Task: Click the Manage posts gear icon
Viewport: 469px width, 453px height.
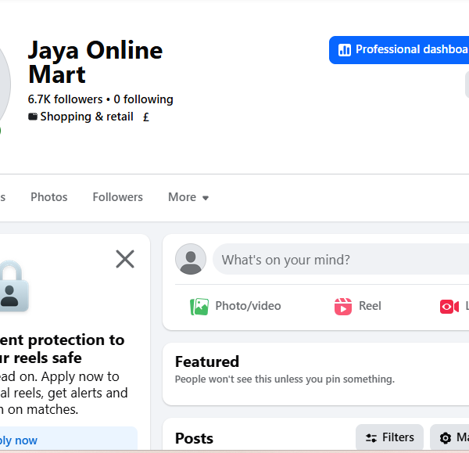Action: point(446,438)
